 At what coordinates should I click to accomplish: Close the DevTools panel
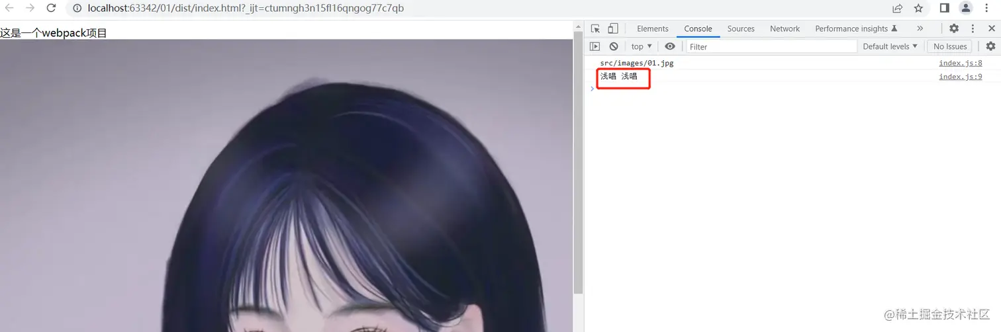(992, 28)
